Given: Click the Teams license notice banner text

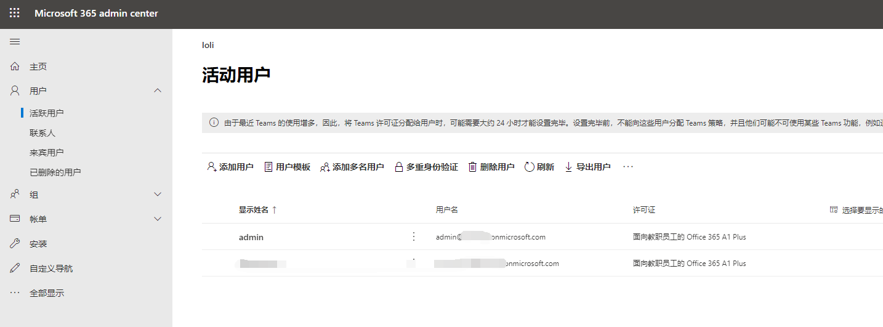Looking at the screenshot, I should [x=553, y=123].
